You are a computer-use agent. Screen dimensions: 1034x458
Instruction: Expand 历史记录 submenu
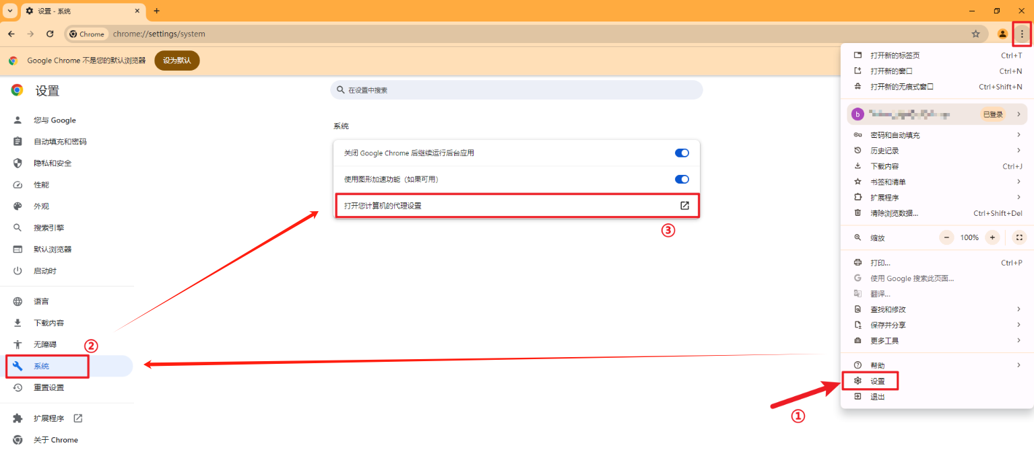click(x=937, y=151)
